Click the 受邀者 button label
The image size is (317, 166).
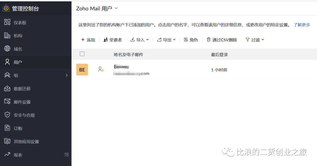116,40
